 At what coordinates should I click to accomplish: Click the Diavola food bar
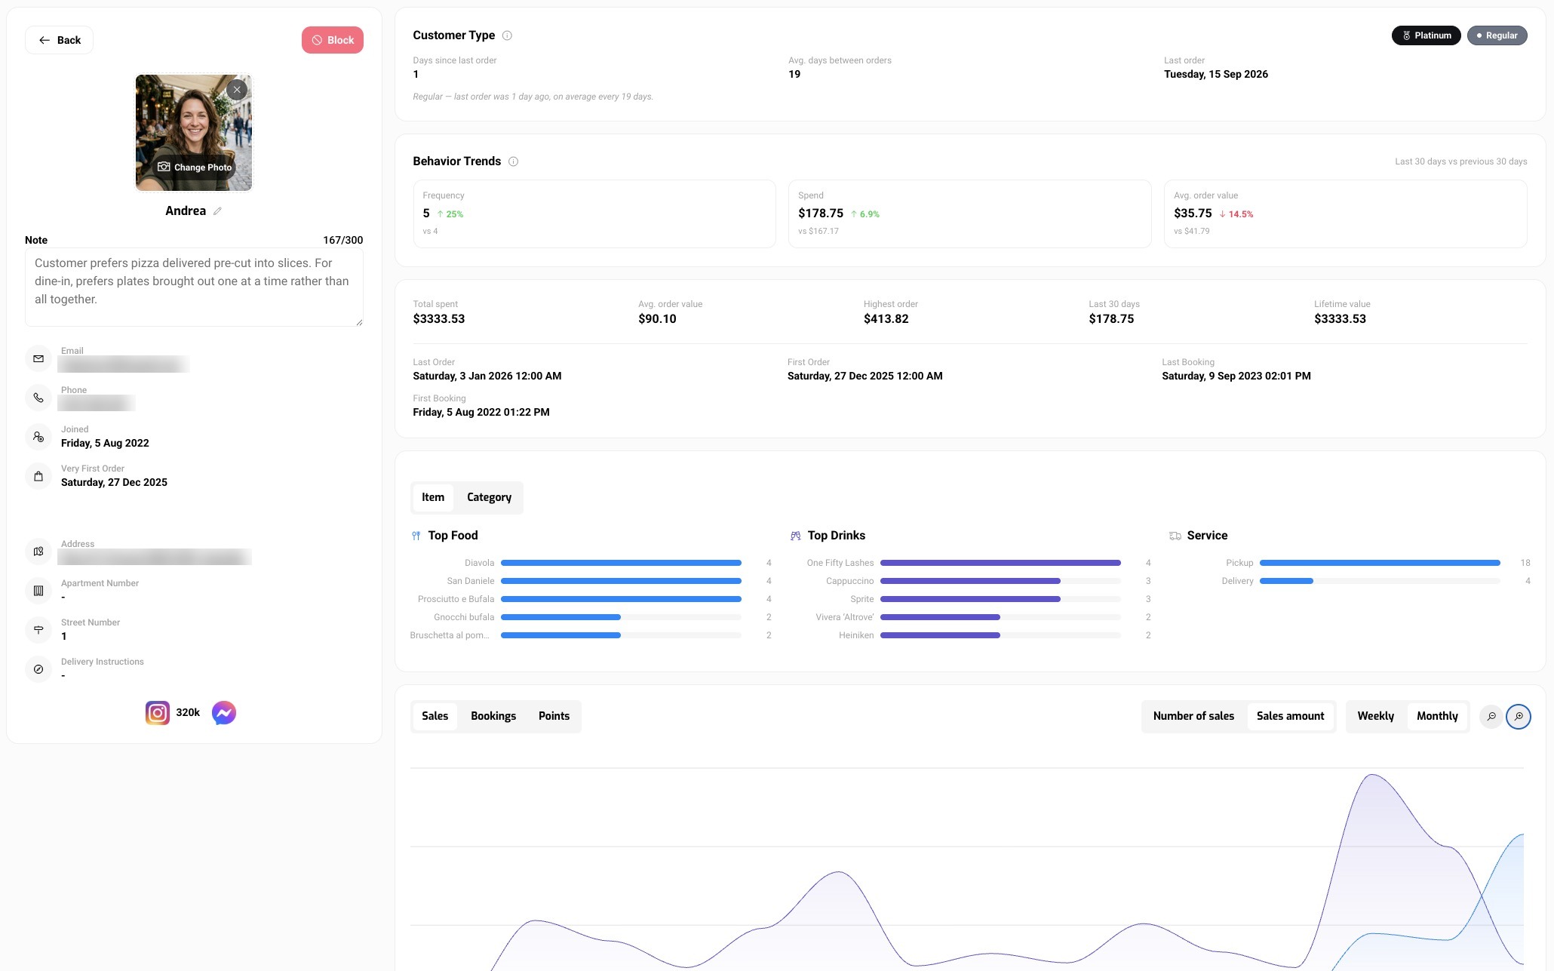621,563
